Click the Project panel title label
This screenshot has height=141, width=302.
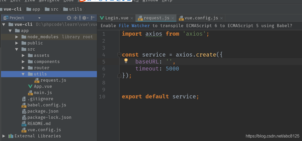point(17,18)
